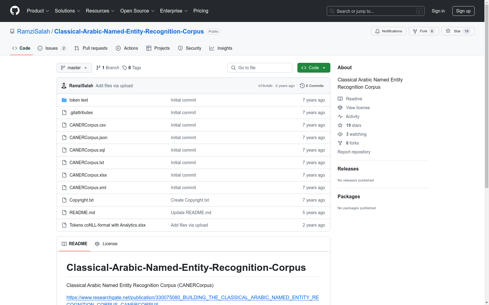The height and width of the screenshot is (305, 489).
Task: View the 6 Commits history
Action: 312,86
